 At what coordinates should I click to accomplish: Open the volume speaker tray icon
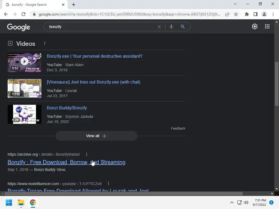click(x=246, y=202)
